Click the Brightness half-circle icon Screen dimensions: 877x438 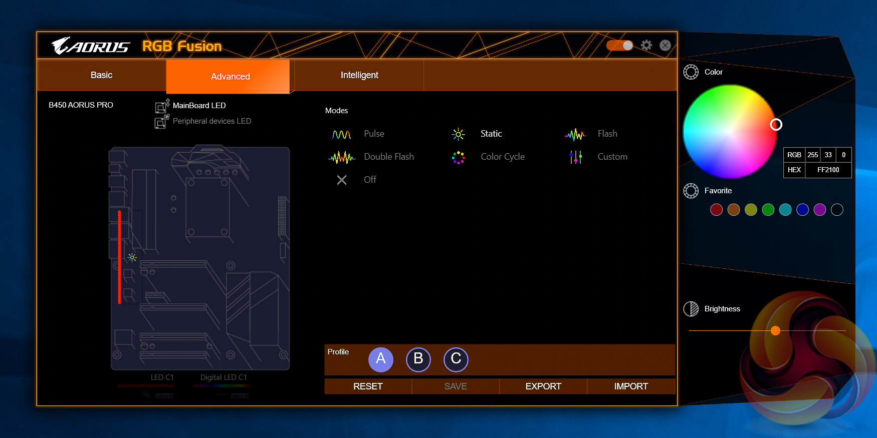point(691,309)
